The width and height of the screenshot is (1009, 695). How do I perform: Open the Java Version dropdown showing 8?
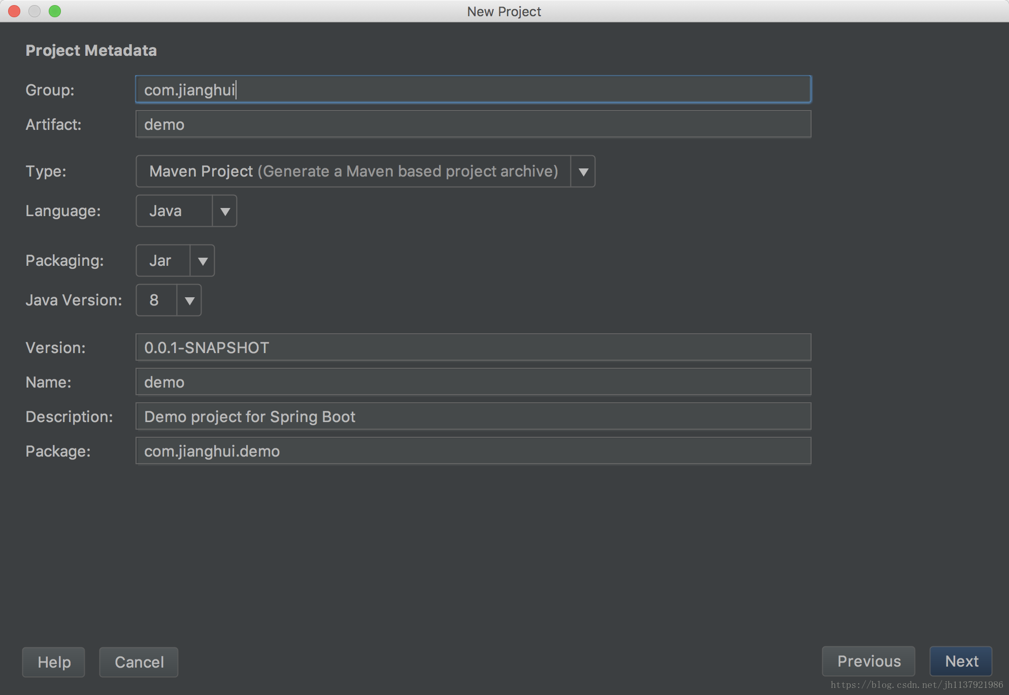(x=169, y=300)
